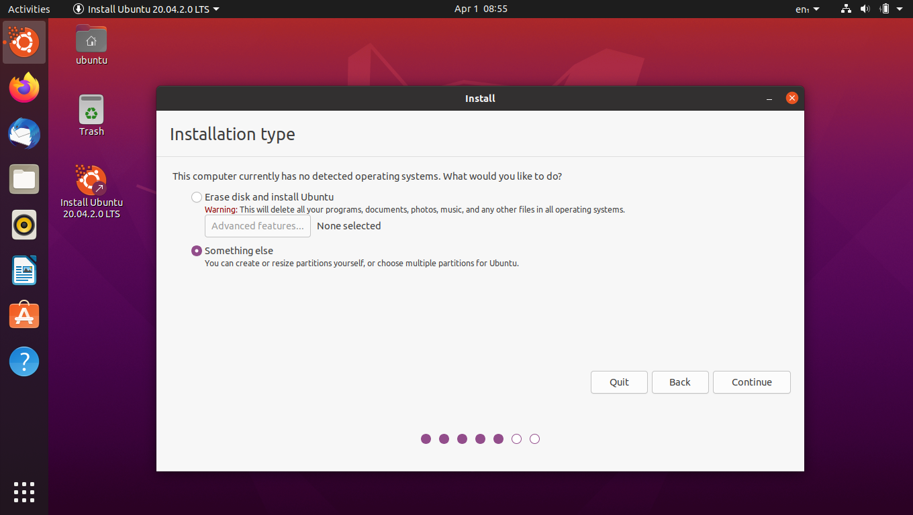Launch Rhythmbox music player from dock
Viewport: 913px width, 515px height.
[24, 225]
